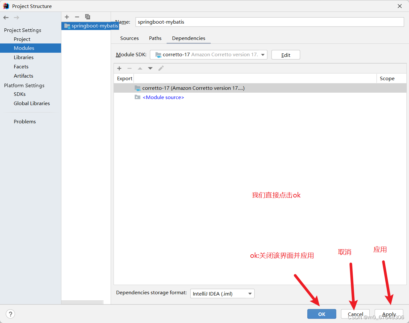Open Global Libraries settings
The height and width of the screenshot is (323, 409).
(x=32, y=103)
